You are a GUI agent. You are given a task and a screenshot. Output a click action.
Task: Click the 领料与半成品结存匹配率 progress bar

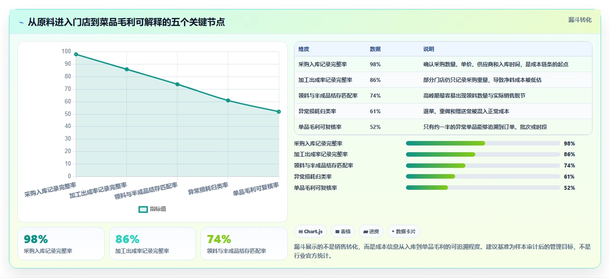click(x=483, y=166)
